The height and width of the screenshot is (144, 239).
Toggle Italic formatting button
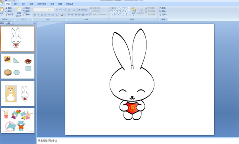click(x=38, y=15)
